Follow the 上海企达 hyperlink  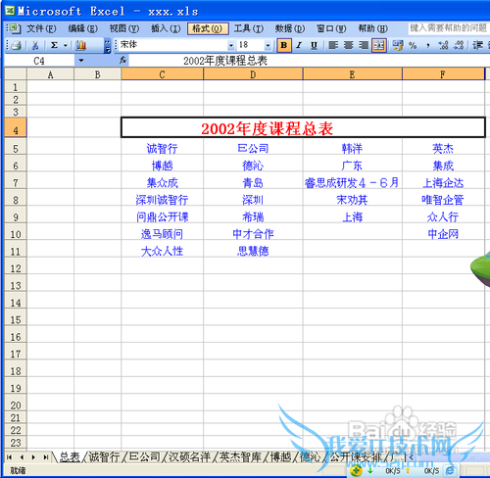point(443,183)
